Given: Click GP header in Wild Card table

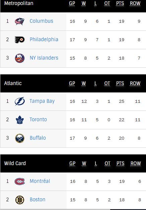Looking at the screenshot, I should coord(72,163).
